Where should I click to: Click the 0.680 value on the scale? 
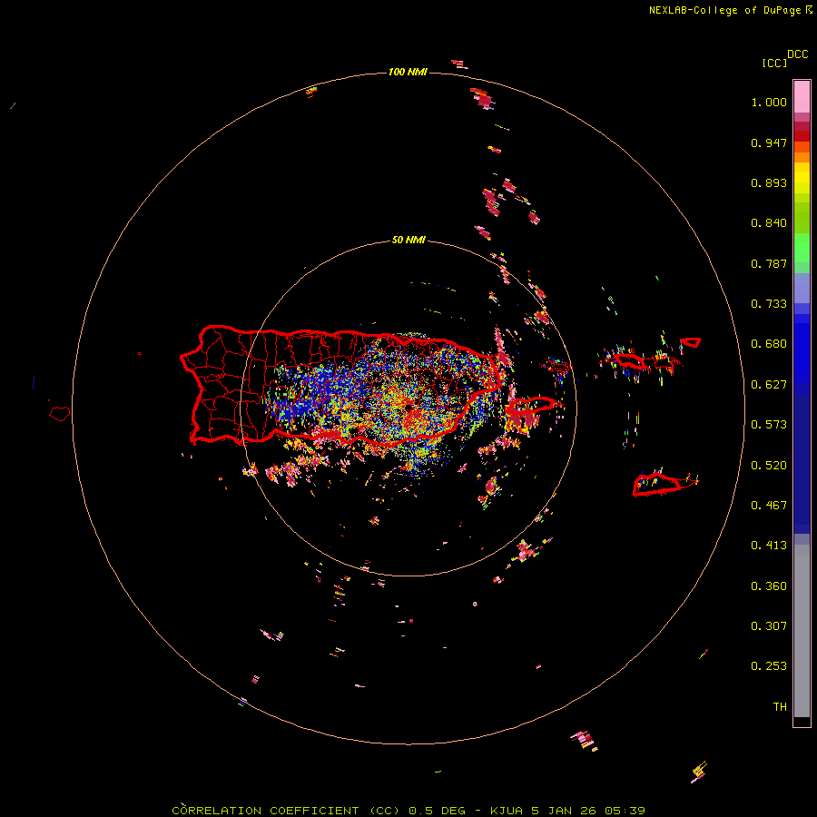pyautogui.click(x=769, y=344)
